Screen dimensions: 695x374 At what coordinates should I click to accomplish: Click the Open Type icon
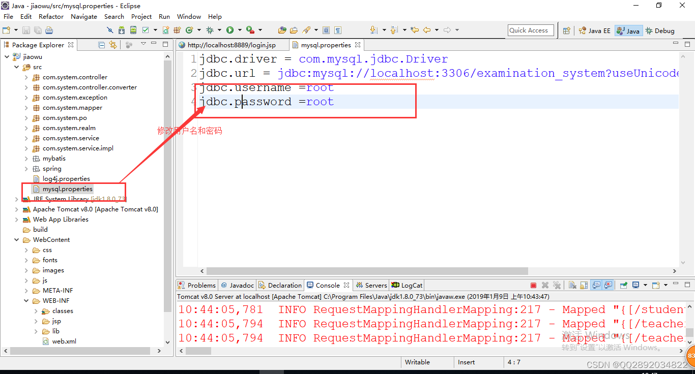[282, 30]
